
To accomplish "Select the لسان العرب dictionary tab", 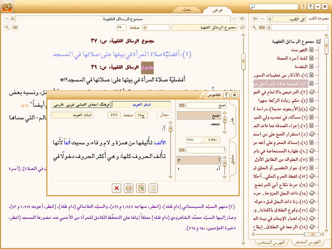I will click(142, 105).
